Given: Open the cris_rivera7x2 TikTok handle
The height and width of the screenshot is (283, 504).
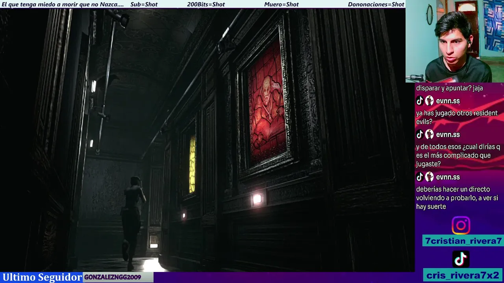Looking at the screenshot, I should 463,275.
